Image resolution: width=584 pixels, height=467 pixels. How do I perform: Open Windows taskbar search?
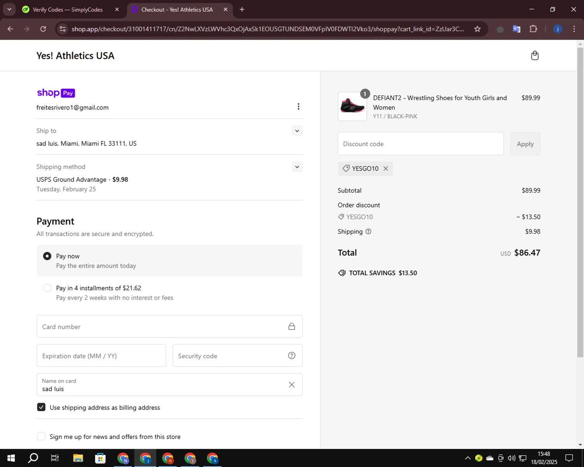coord(33,458)
